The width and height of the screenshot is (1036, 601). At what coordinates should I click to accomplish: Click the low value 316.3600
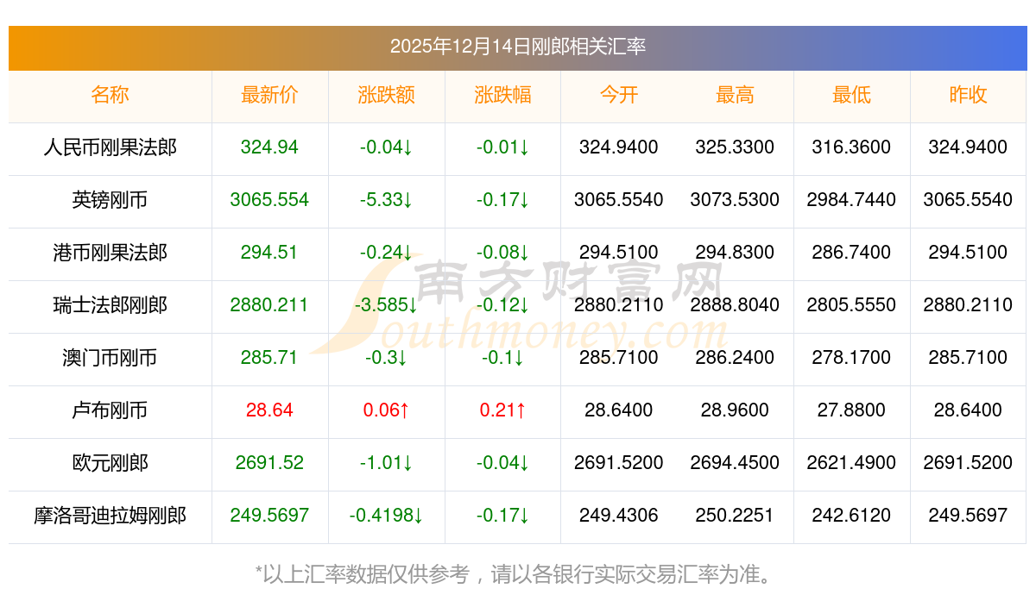(852, 147)
